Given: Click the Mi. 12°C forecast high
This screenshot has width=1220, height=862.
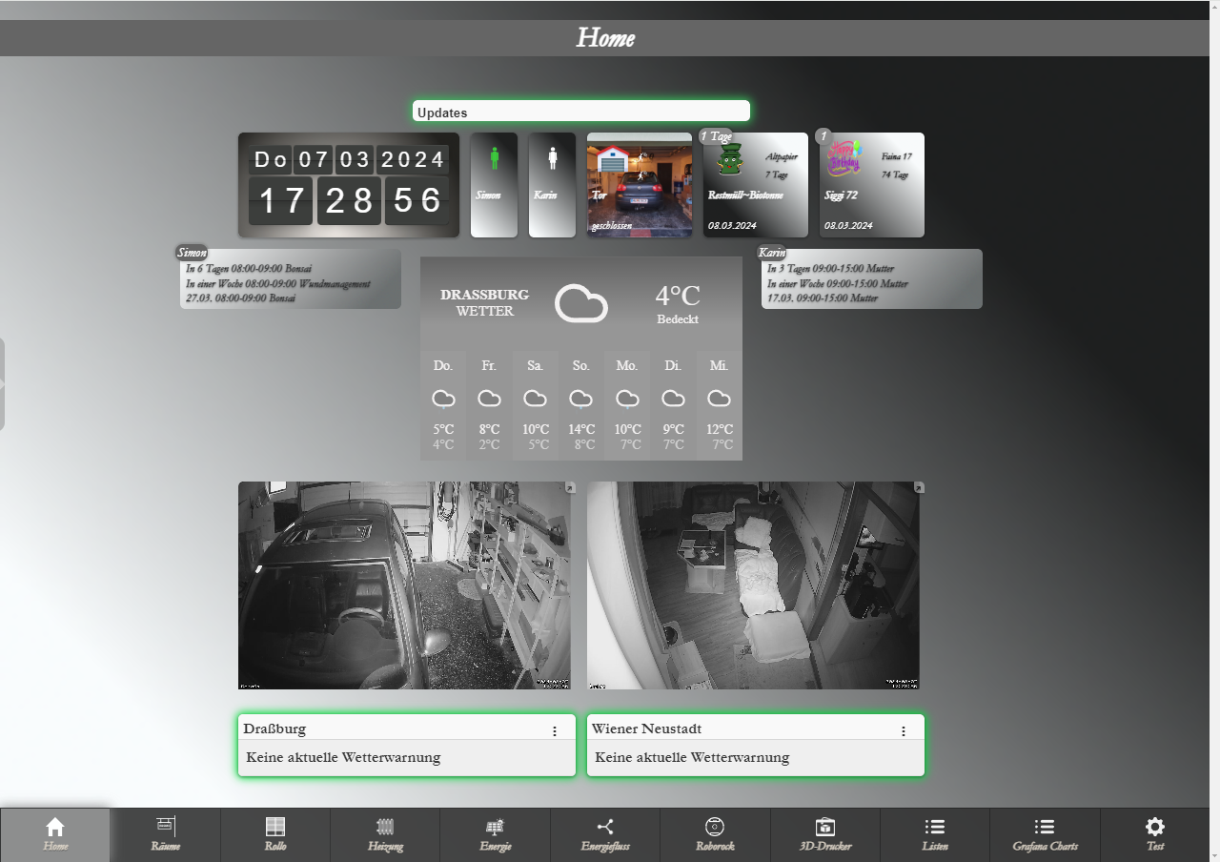Looking at the screenshot, I should (x=720, y=430).
